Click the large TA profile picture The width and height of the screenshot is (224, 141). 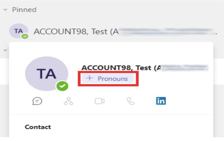[46, 74]
